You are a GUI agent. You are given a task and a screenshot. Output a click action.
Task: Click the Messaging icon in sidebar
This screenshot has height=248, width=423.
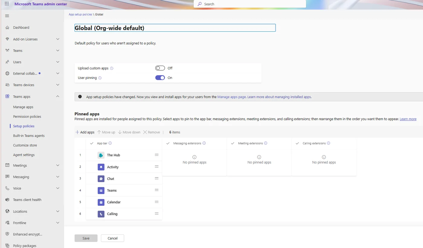pos(7,177)
